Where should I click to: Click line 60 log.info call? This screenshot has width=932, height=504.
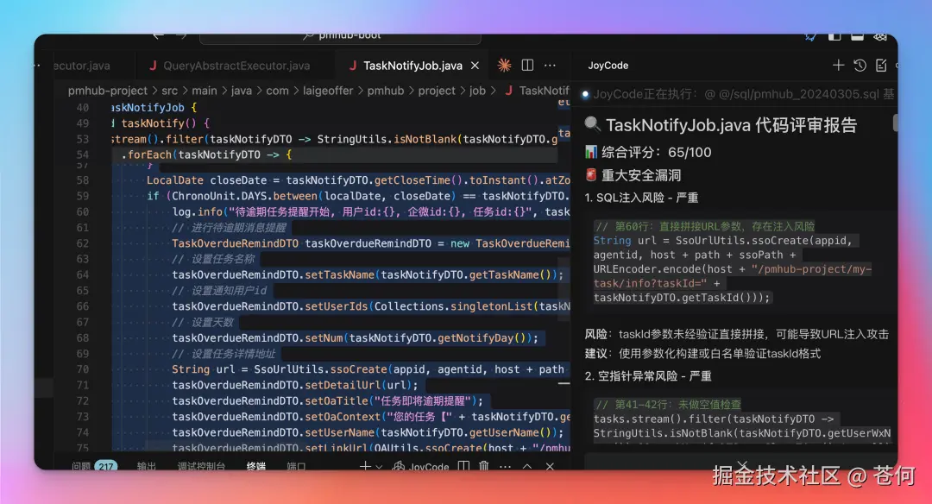pyautogui.click(x=371, y=212)
